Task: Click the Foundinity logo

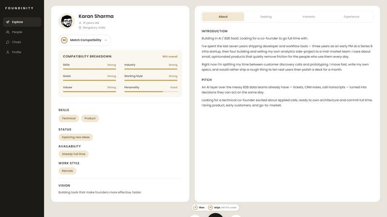Action: (x=19, y=8)
